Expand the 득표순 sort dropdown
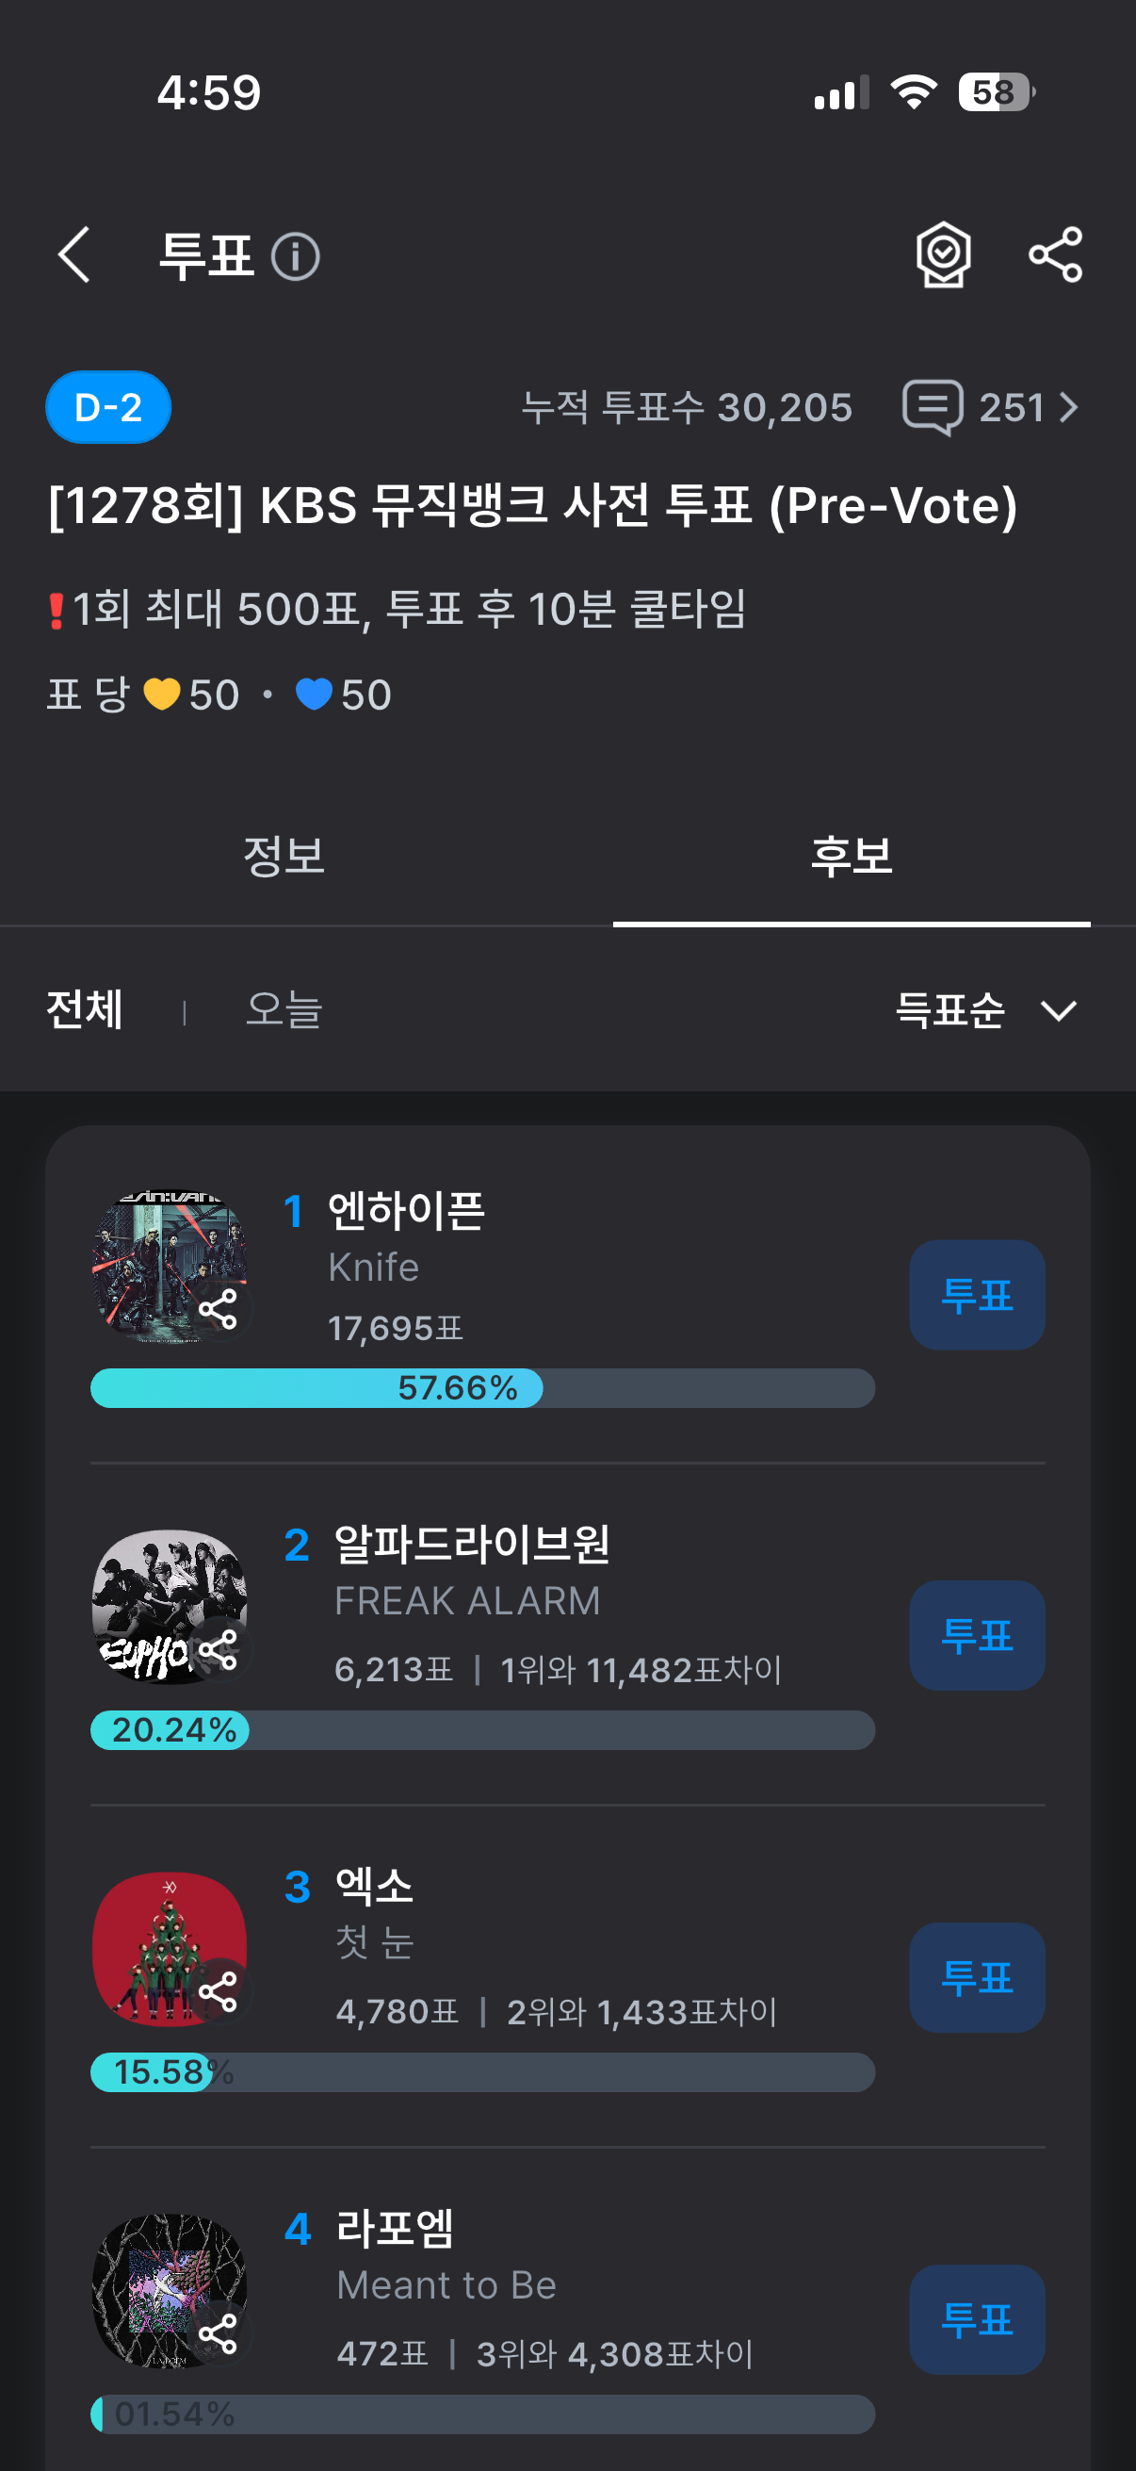The image size is (1136, 2471). 985,1010
